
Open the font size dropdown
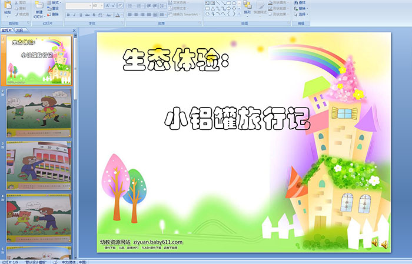101,5
